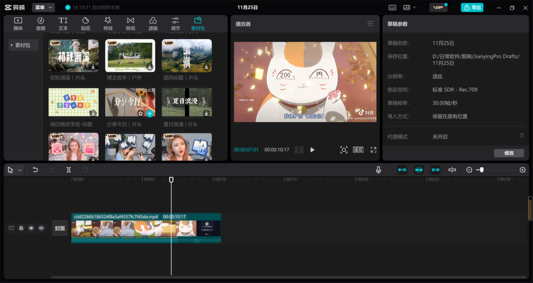
Task: Open the 文本 text tab
Action: (x=63, y=24)
